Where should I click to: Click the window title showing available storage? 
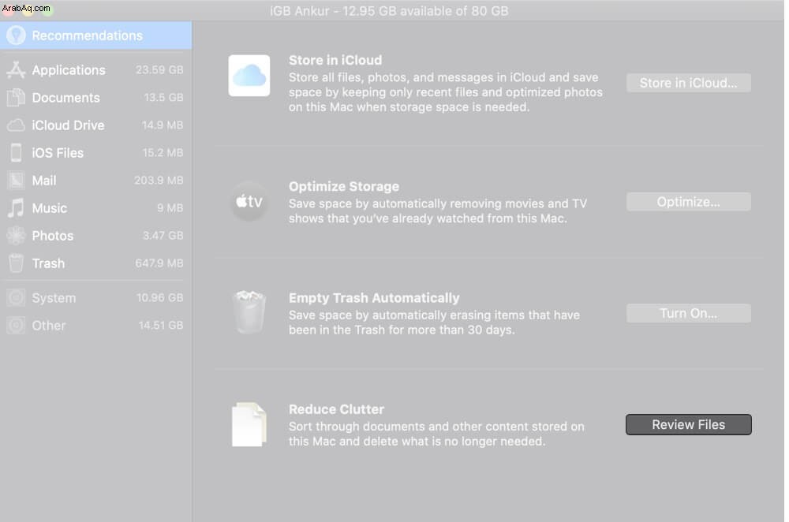389,10
